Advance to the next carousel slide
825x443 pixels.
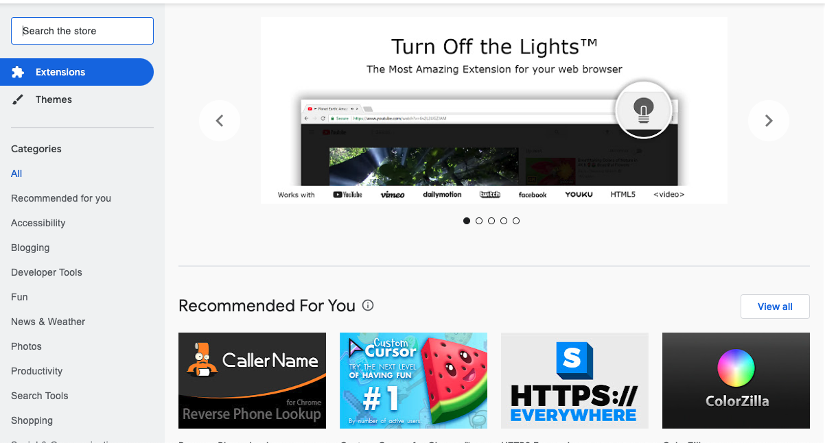(x=769, y=121)
